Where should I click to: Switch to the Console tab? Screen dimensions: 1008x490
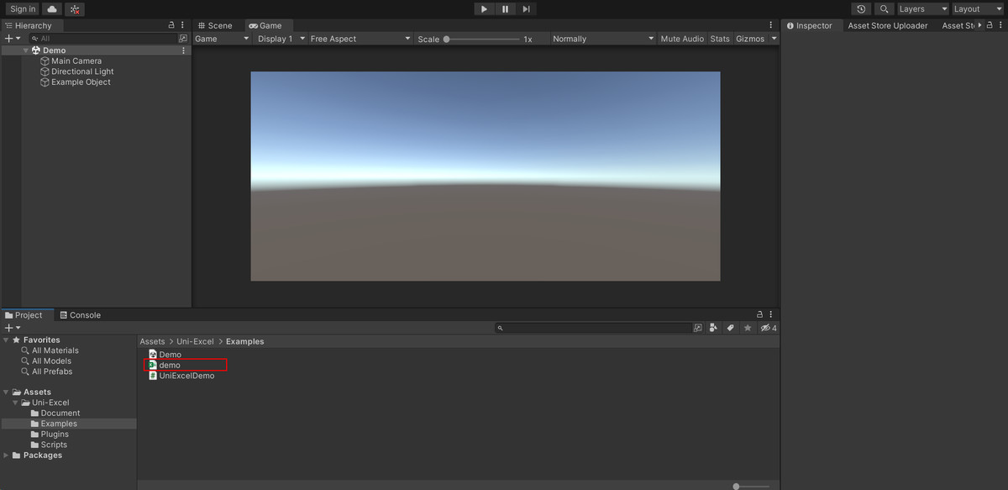click(x=80, y=314)
